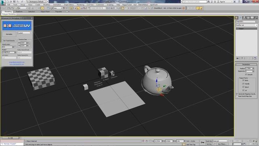Open the email link in UV Normalizer panel

(17, 62)
